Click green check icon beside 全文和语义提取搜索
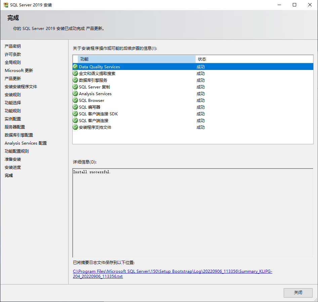This screenshot has height=302, width=318. [75, 73]
